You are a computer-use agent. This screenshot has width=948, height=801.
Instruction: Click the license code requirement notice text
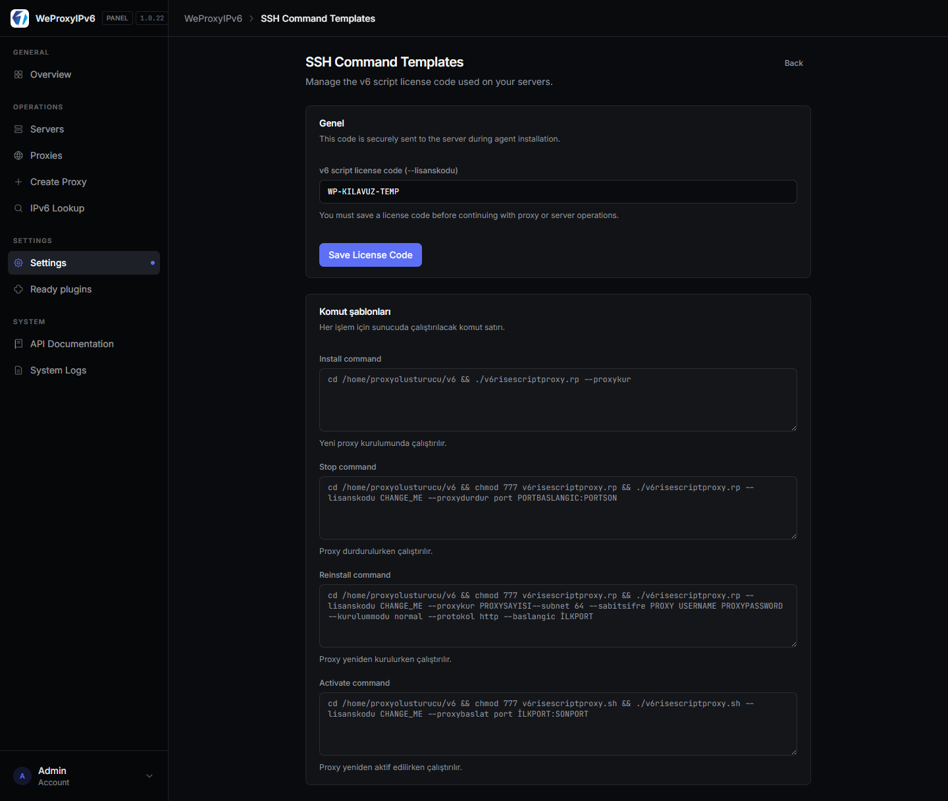(469, 215)
